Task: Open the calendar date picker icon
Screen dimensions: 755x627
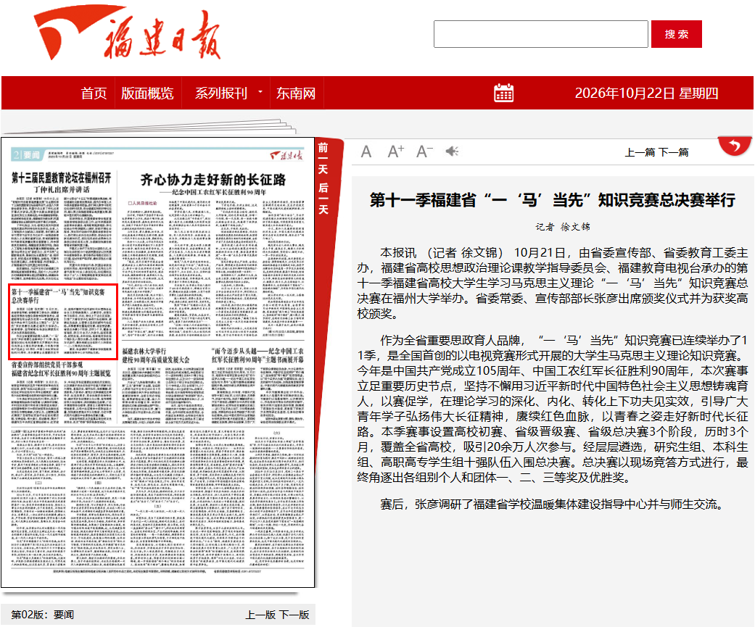Action: click(503, 93)
